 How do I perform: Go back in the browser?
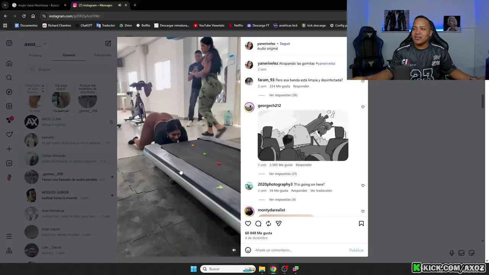pos(5,16)
